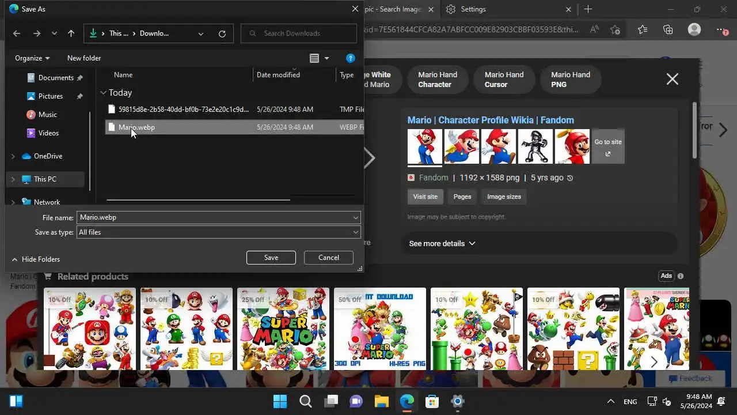Select Music in navigation pane

coord(48,115)
